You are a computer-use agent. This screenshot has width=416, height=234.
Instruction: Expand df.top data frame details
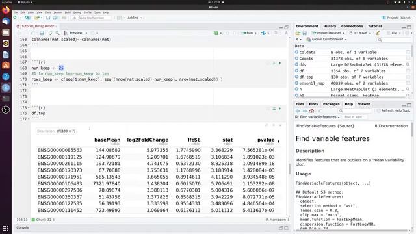(296, 77)
